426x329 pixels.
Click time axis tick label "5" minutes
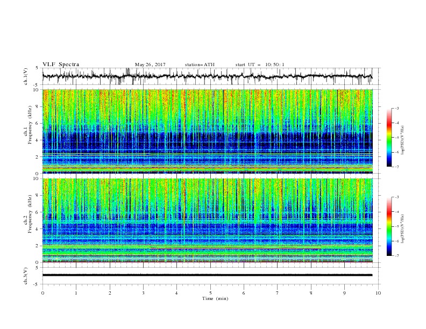[210, 293]
